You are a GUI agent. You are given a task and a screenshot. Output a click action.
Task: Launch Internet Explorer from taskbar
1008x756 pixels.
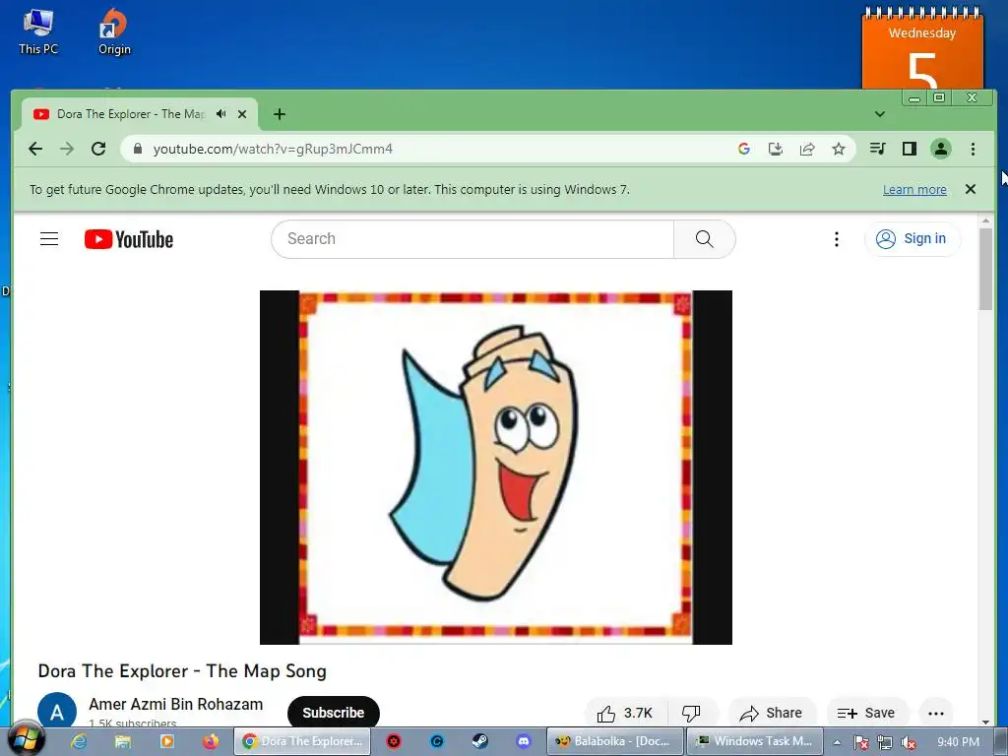pos(79,741)
